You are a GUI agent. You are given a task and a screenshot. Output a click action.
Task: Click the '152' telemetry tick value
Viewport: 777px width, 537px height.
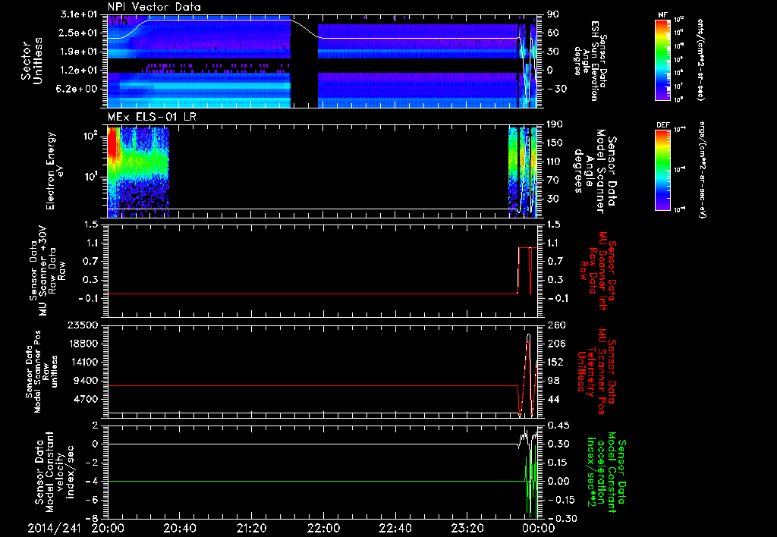pos(557,362)
